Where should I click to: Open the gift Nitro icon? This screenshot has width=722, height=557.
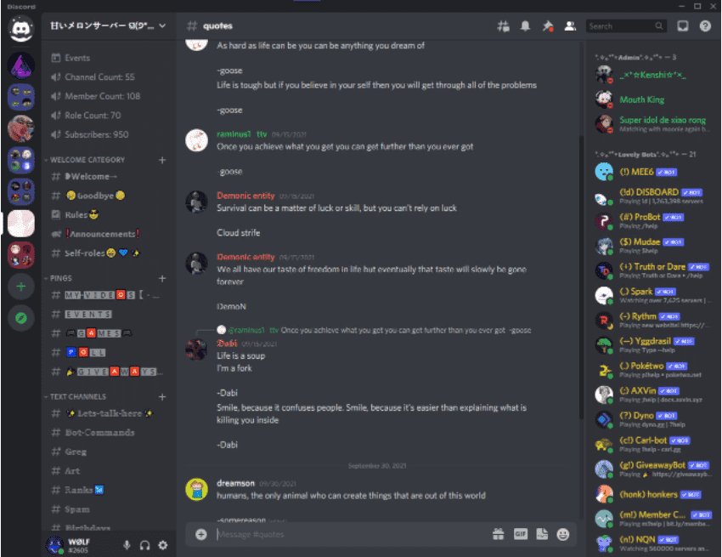[498, 534]
